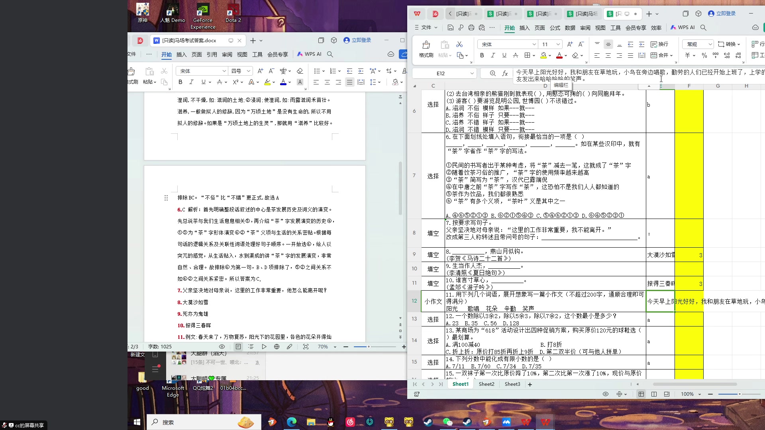Open underline style dropdown in Word
This screenshot has height=430, width=765.
pyautogui.click(x=210, y=82)
